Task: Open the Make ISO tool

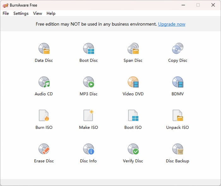Action: (88, 116)
